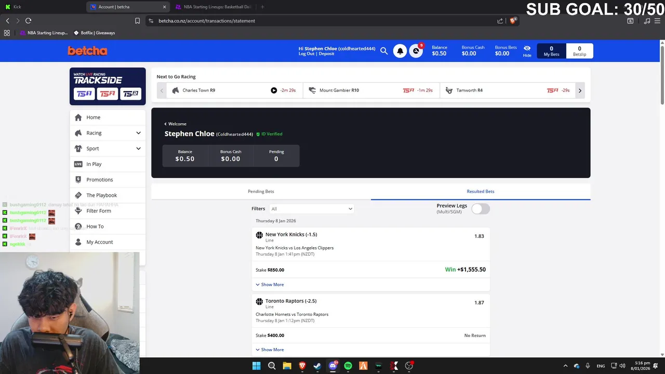Click the basketball icon beside New York Knicks
The height and width of the screenshot is (374, 665).
[x=259, y=235]
